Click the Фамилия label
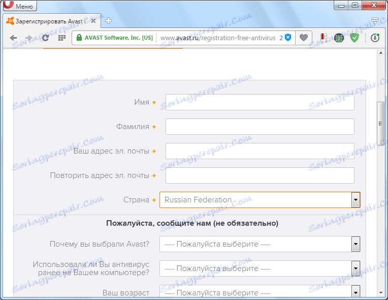The height and width of the screenshot is (300, 388). click(133, 127)
